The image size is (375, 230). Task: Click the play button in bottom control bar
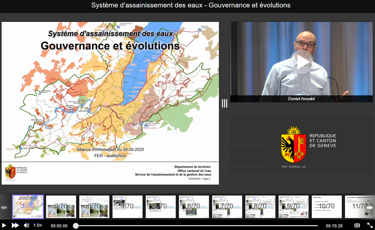(4, 225)
